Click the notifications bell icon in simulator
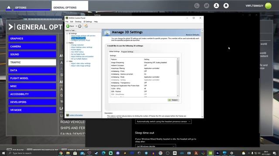 tap(226, 6)
